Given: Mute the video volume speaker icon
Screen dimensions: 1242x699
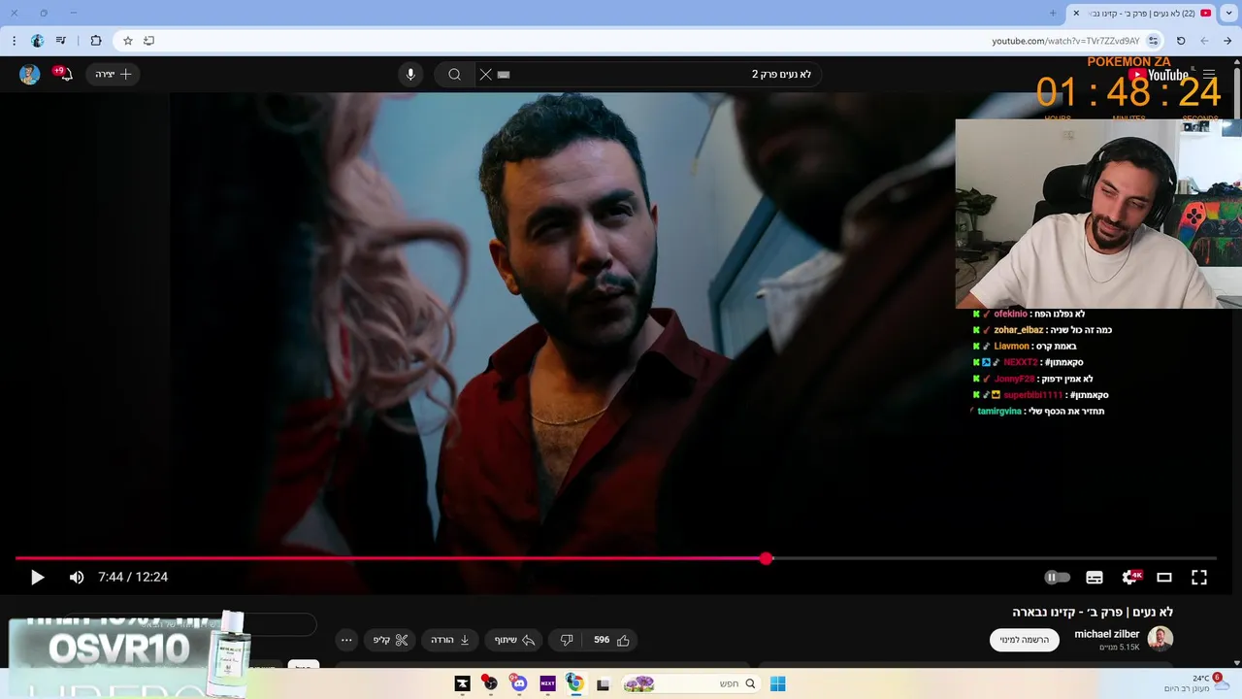Looking at the screenshot, I should coord(77,577).
